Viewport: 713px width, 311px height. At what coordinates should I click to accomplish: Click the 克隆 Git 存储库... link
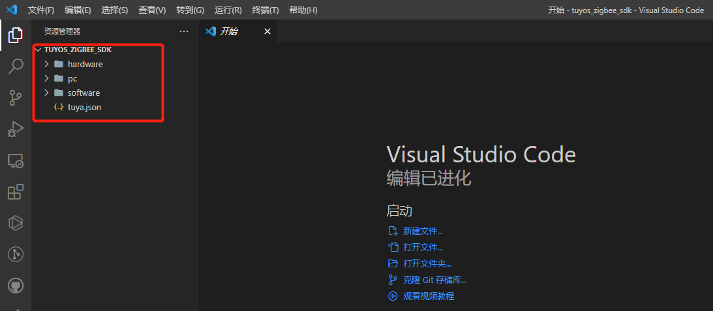pyautogui.click(x=434, y=280)
